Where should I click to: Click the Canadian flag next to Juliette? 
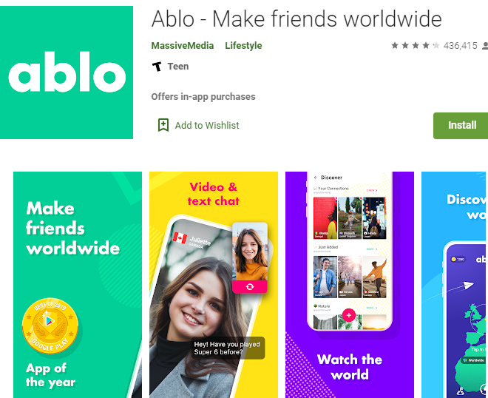click(180, 238)
